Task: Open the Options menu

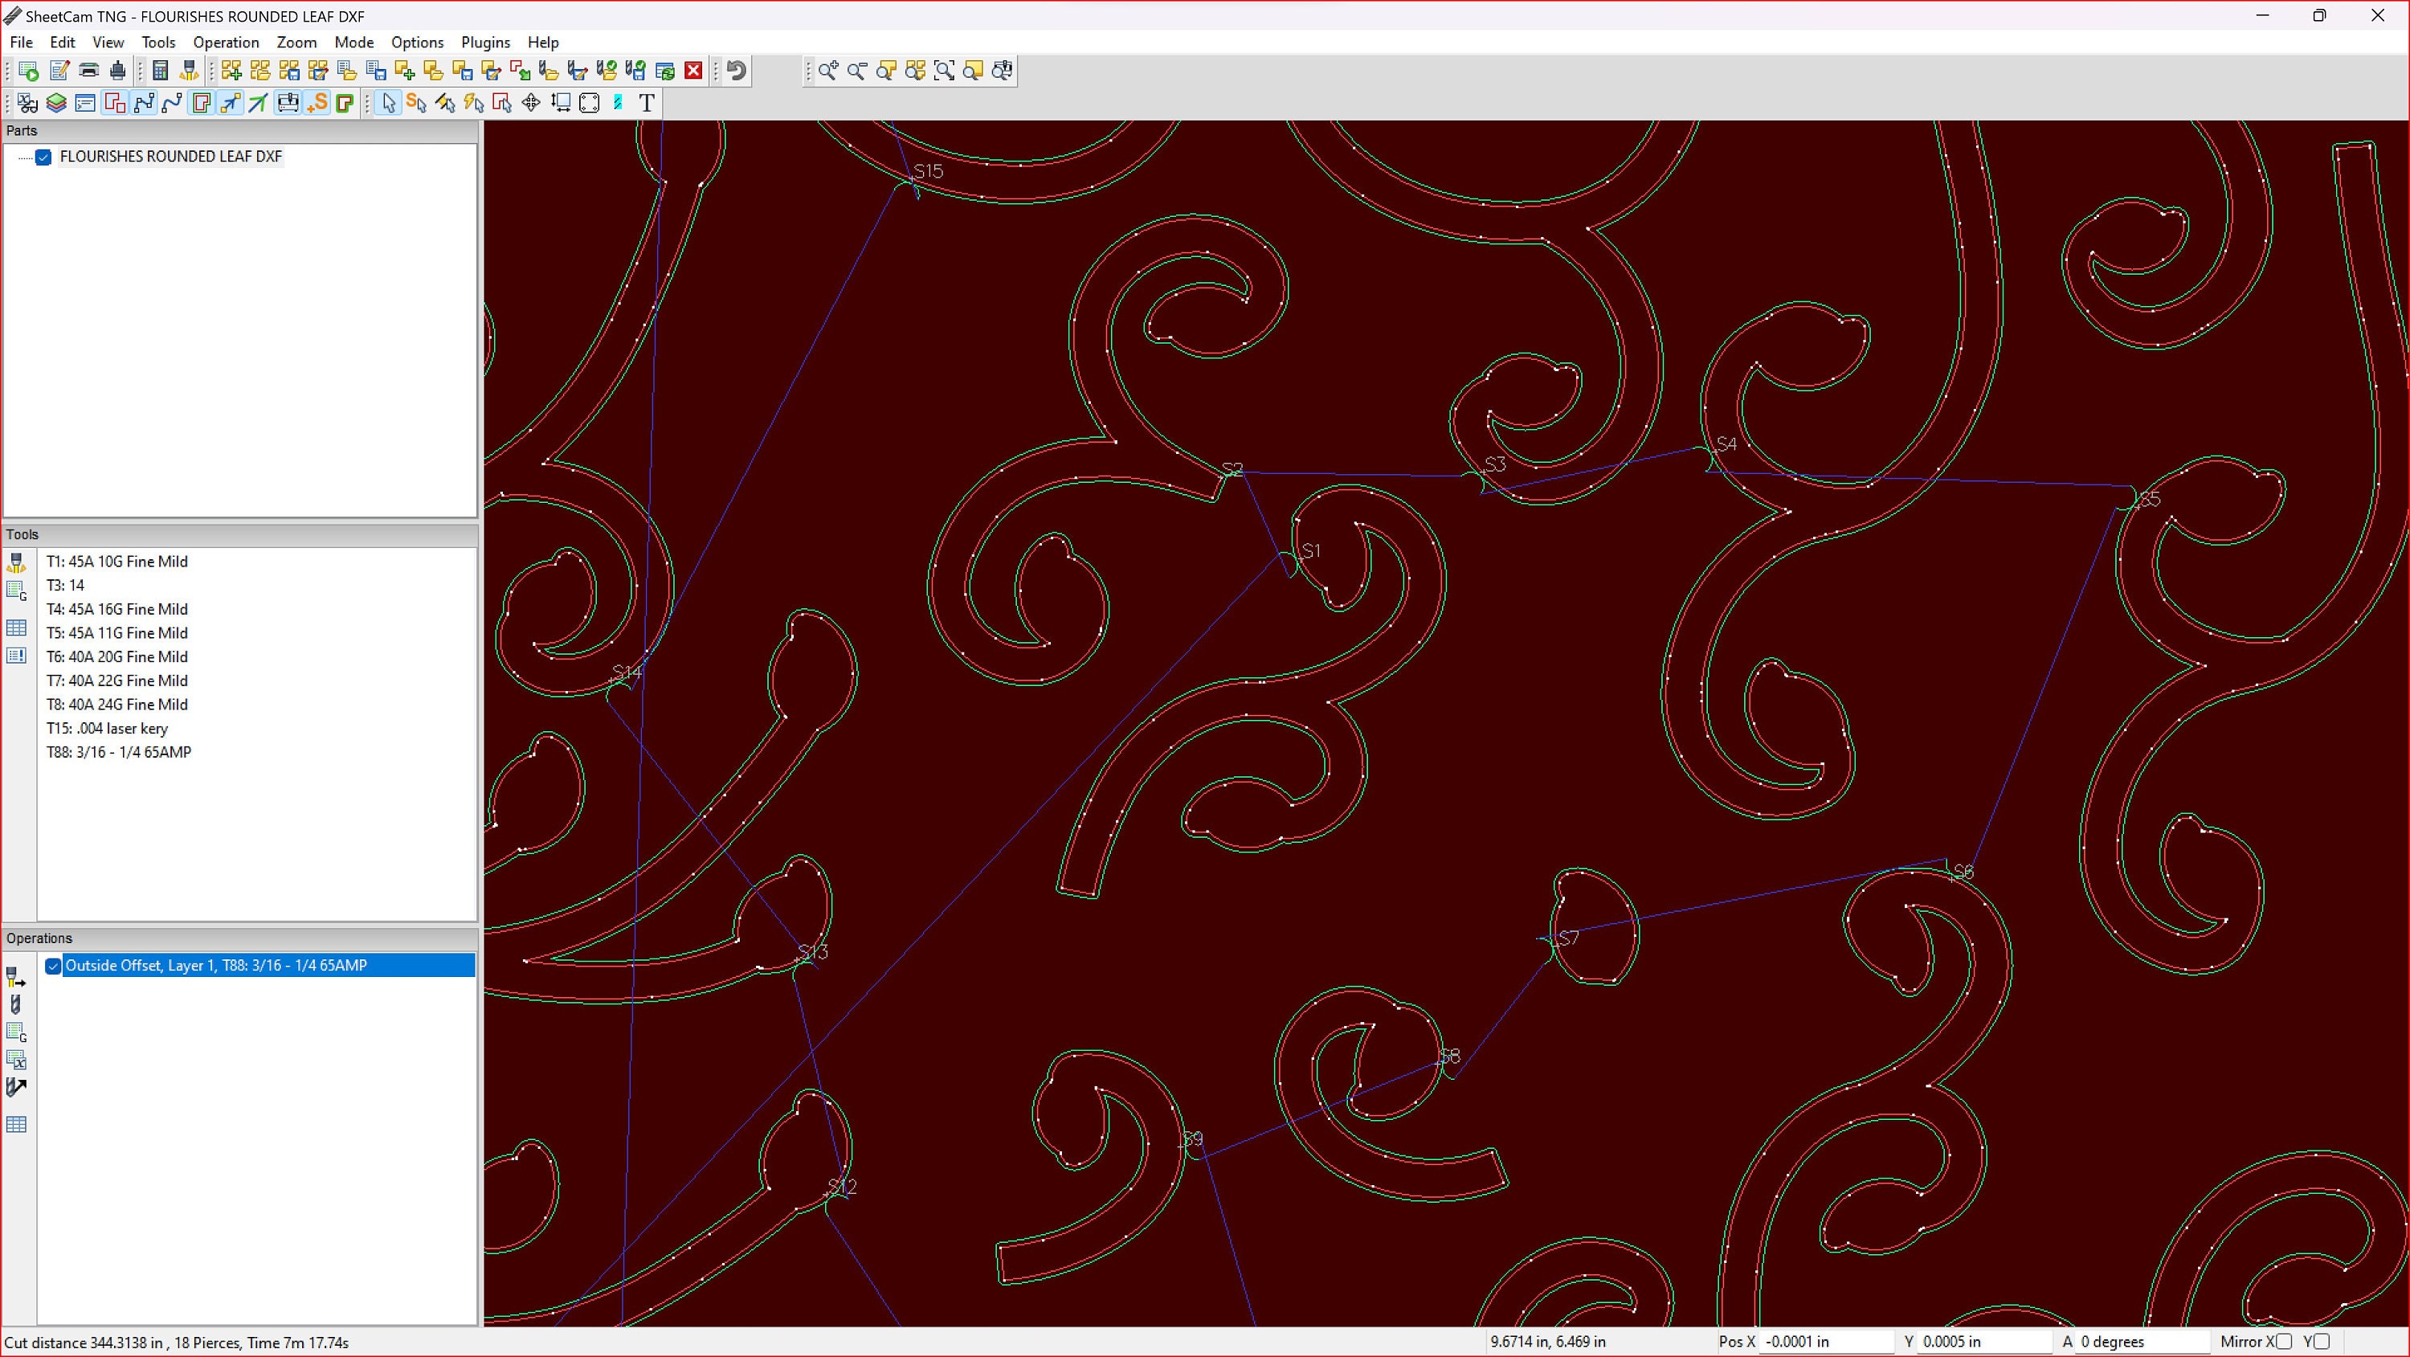Action: (x=417, y=42)
